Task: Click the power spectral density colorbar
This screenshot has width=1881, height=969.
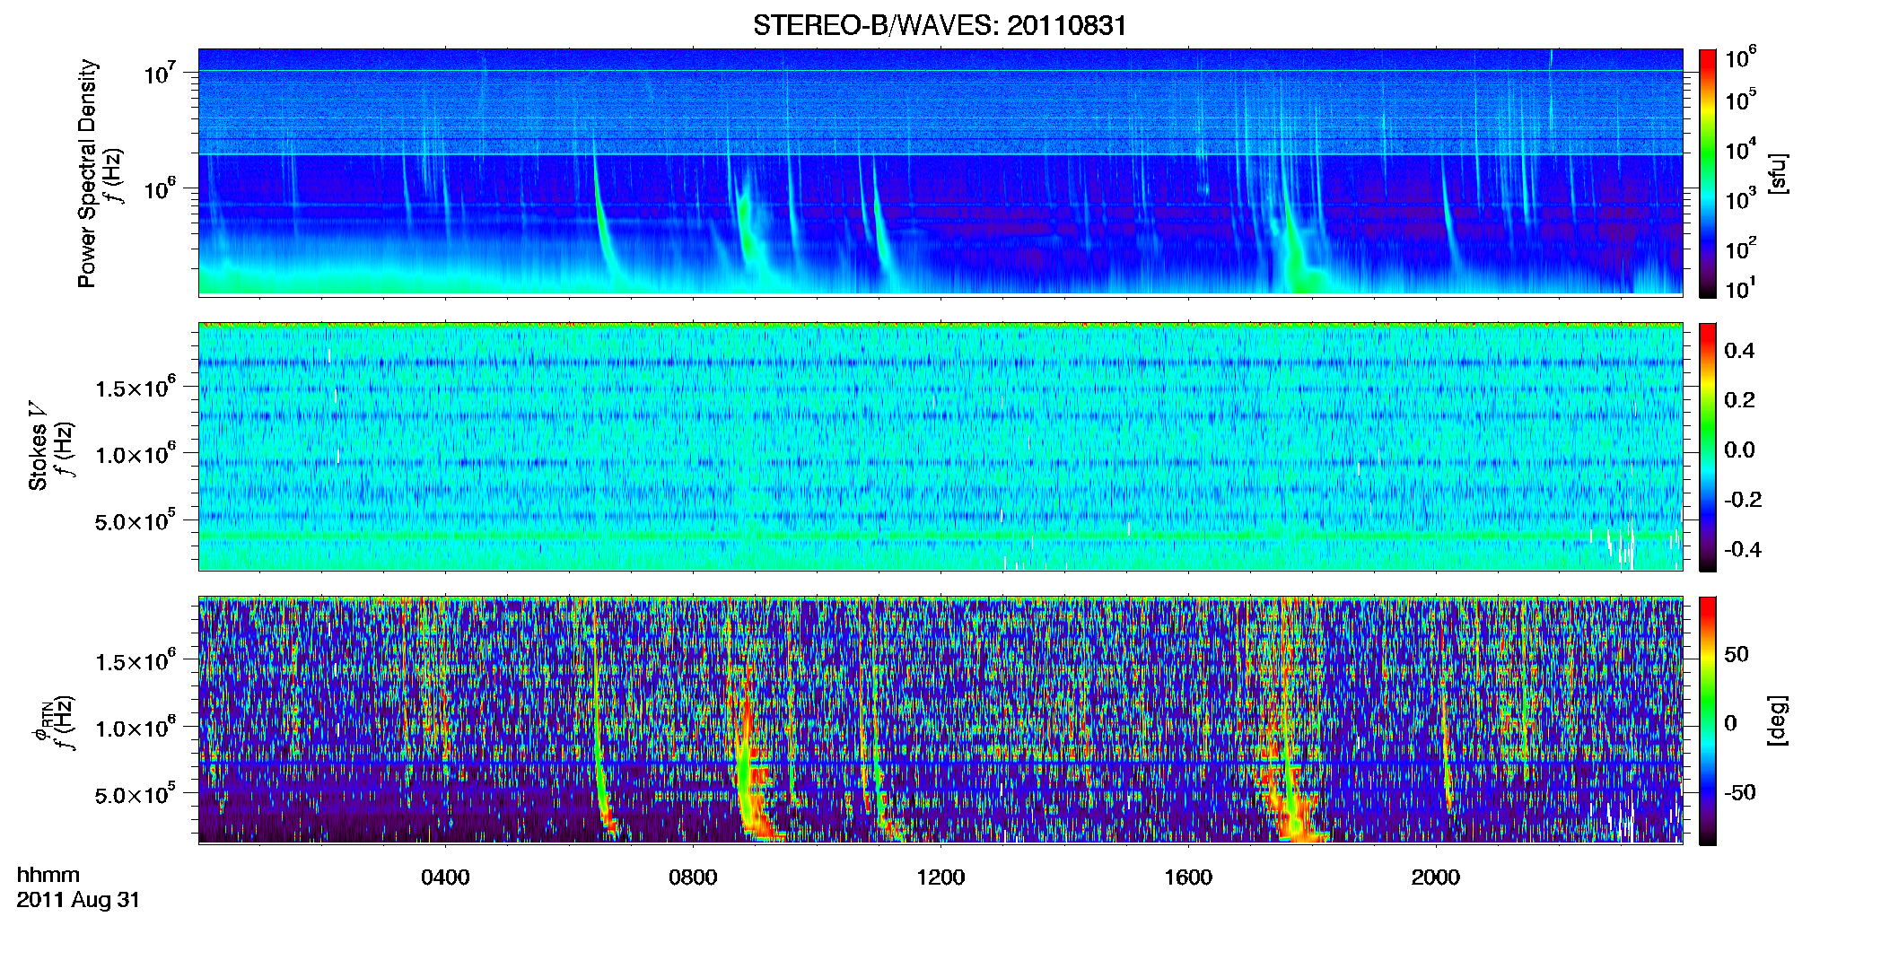Action: coord(1708,172)
